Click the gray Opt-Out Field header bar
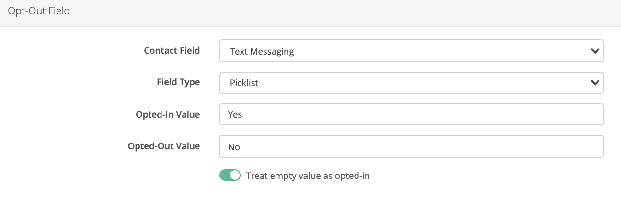Screen dimensions: 621x199 (335, 12)
